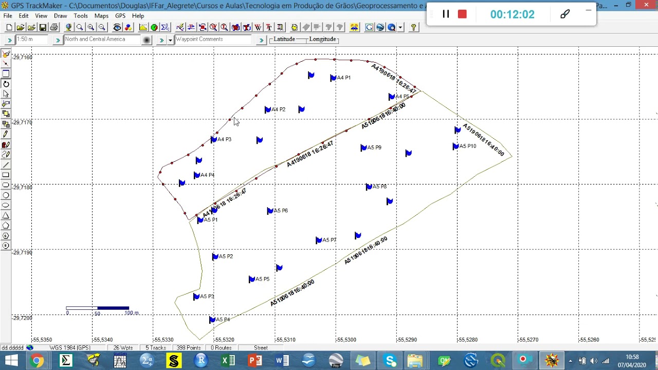The height and width of the screenshot is (370, 658).
Task: Click the 'WGS 1984 (GPS)' datum label
Action: coord(70,348)
